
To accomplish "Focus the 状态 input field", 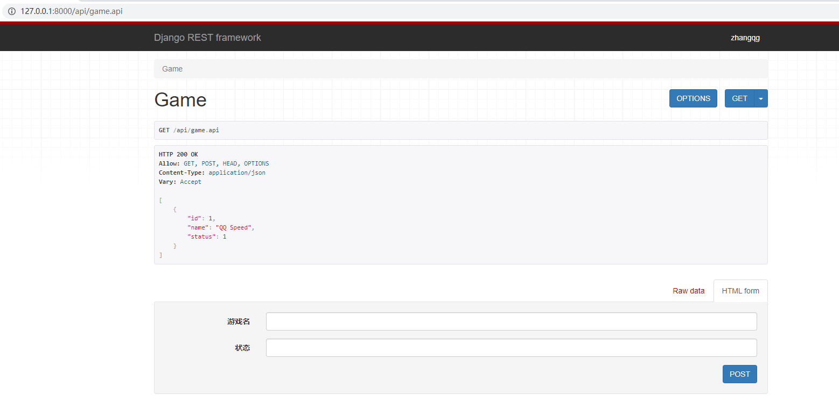I will click(x=511, y=348).
